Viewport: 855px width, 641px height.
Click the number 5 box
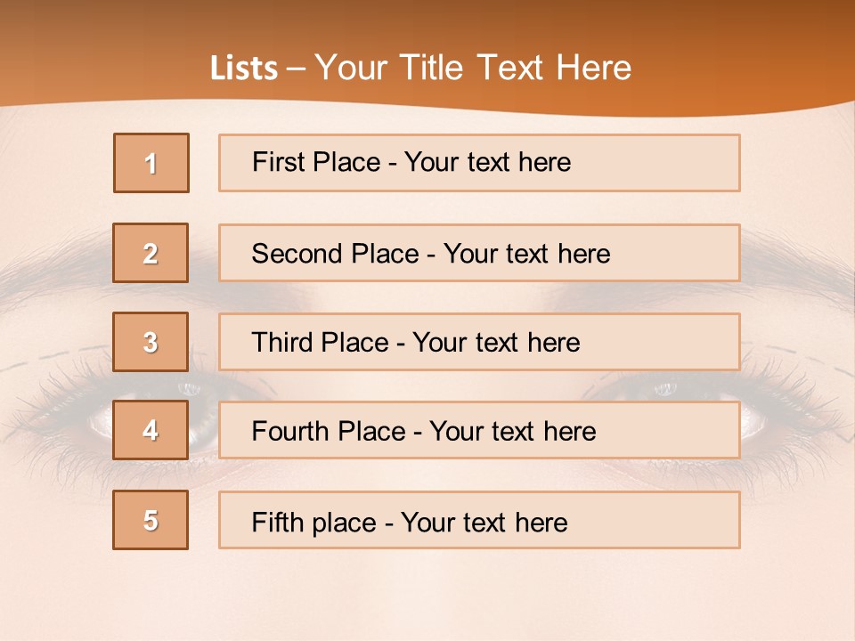pos(151,520)
